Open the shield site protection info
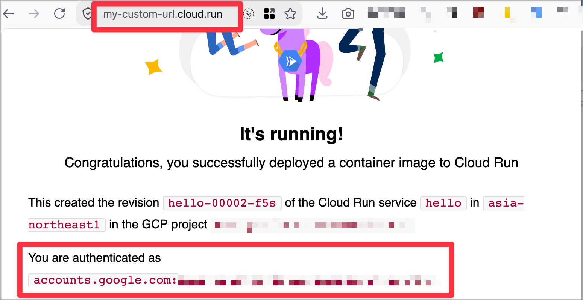583x300 pixels. pyautogui.click(x=87, y=14)
